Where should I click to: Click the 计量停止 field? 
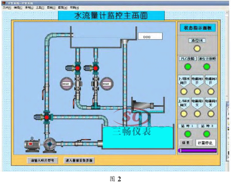pos(206,142)
